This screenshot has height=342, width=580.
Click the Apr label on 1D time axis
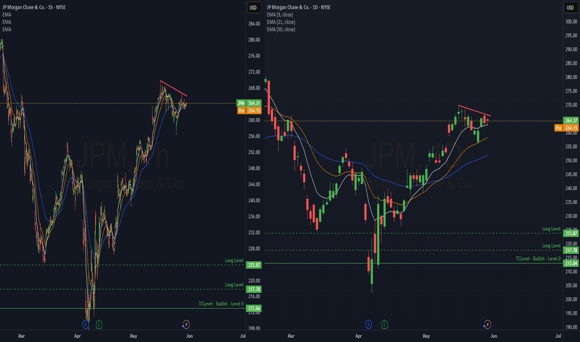tap(358, 336)
